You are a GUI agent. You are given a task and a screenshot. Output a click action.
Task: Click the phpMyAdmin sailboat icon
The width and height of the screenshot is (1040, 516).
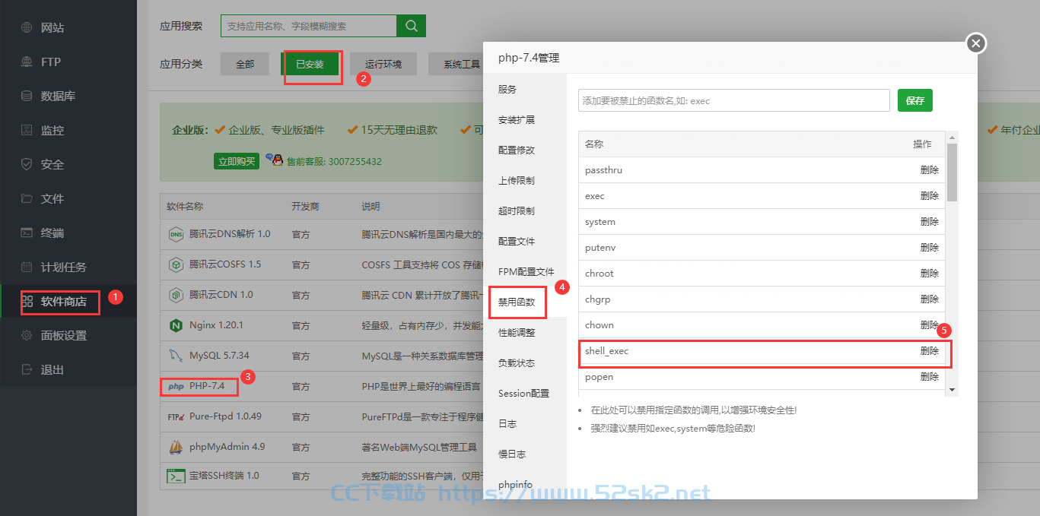point(176,447)
